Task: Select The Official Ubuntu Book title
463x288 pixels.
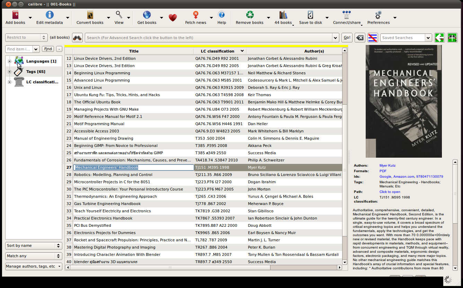Action: coord(97,102)
